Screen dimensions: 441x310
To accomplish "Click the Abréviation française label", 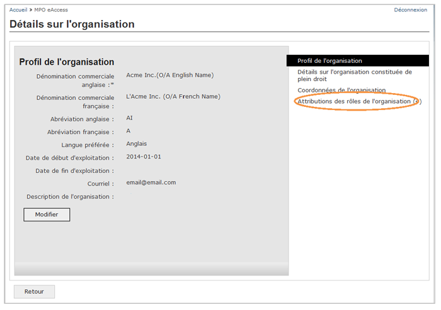I will [81, 132].
